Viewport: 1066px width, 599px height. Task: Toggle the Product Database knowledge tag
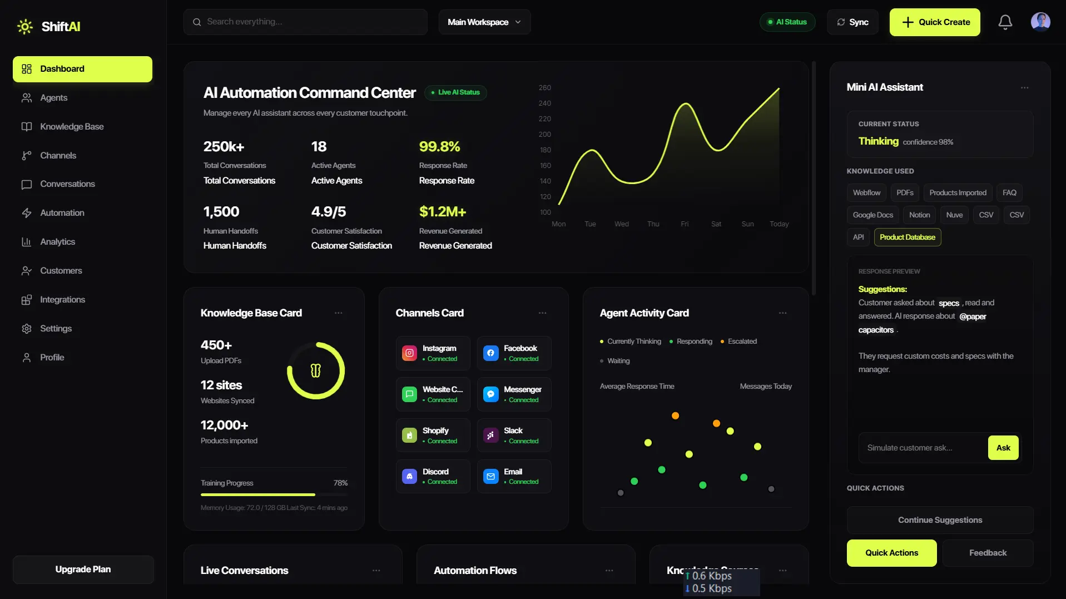point(907,237)
